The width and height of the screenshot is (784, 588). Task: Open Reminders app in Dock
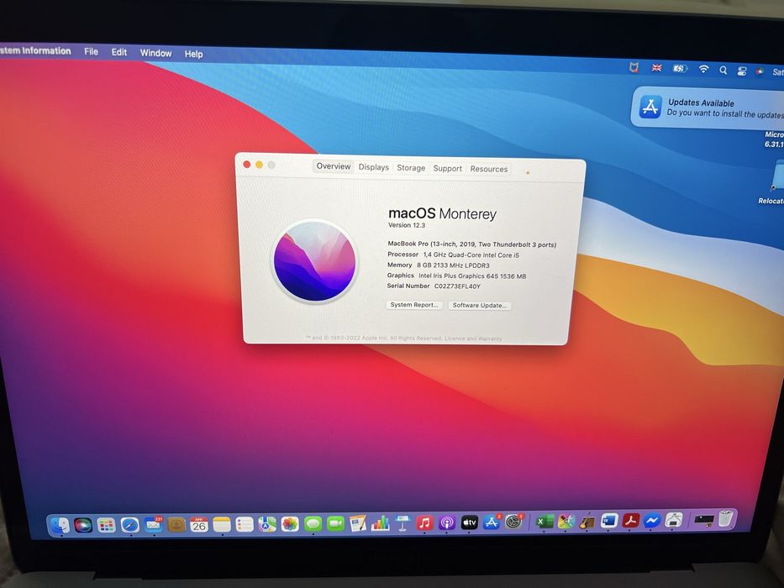(x=245, y=524)
